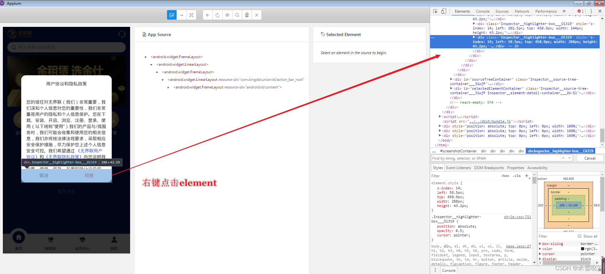Click the Appium Back arrow button
605x274 pixels.
click(208, 15)
